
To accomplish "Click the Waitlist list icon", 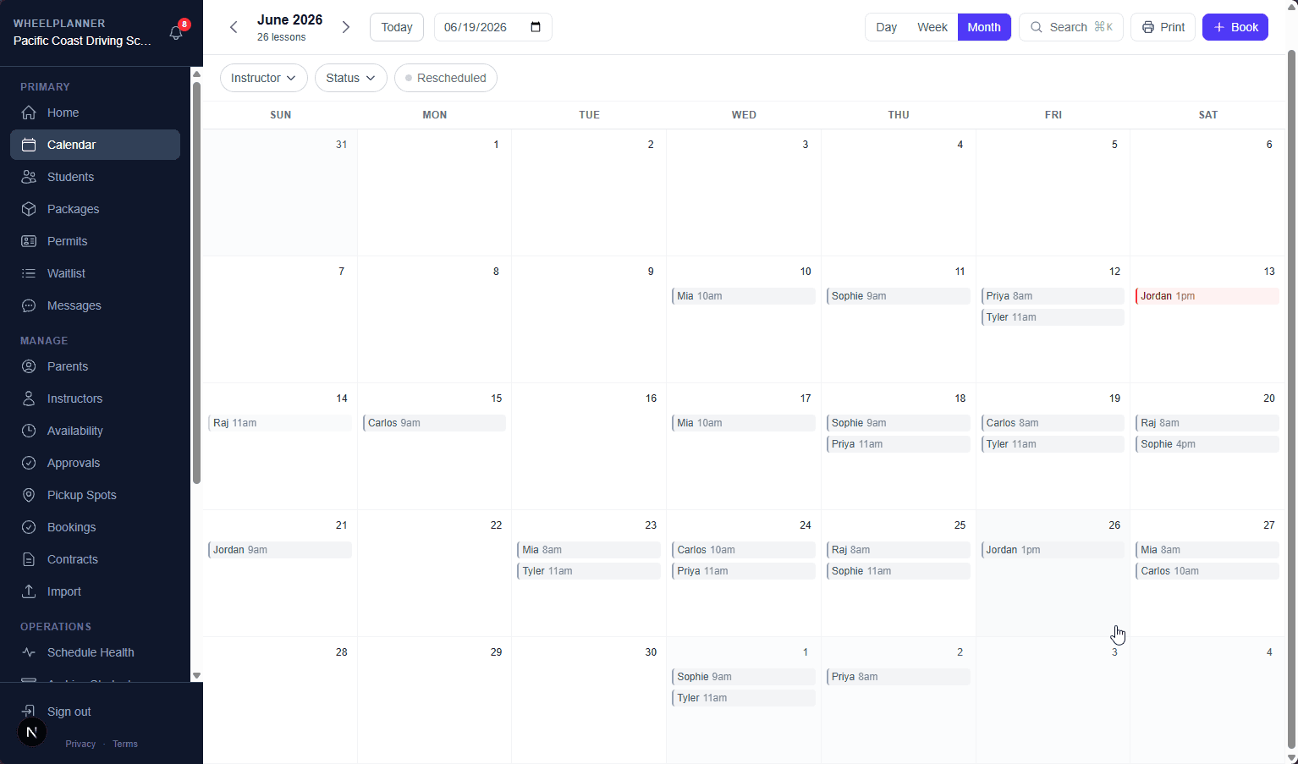I will coord(29,273).
